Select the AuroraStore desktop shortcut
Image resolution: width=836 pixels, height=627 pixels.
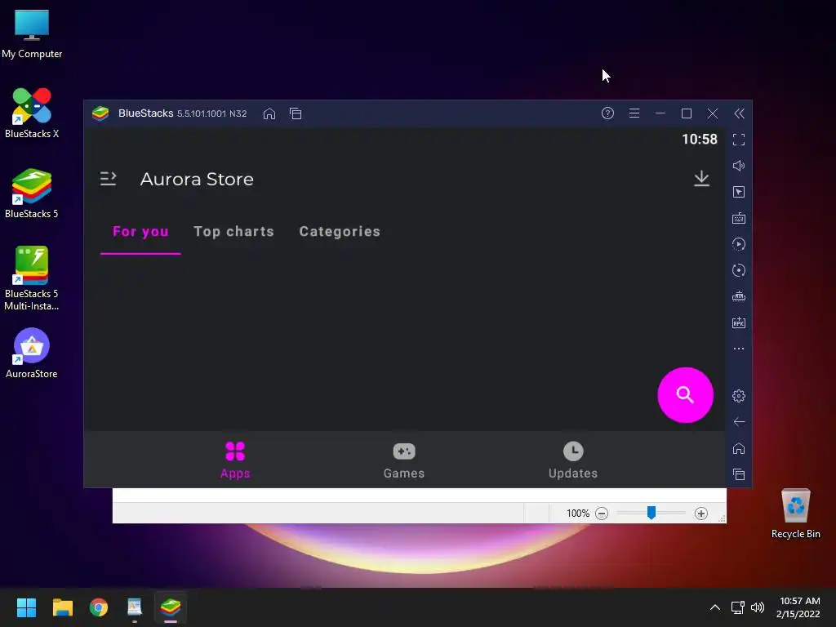point(32,353)
